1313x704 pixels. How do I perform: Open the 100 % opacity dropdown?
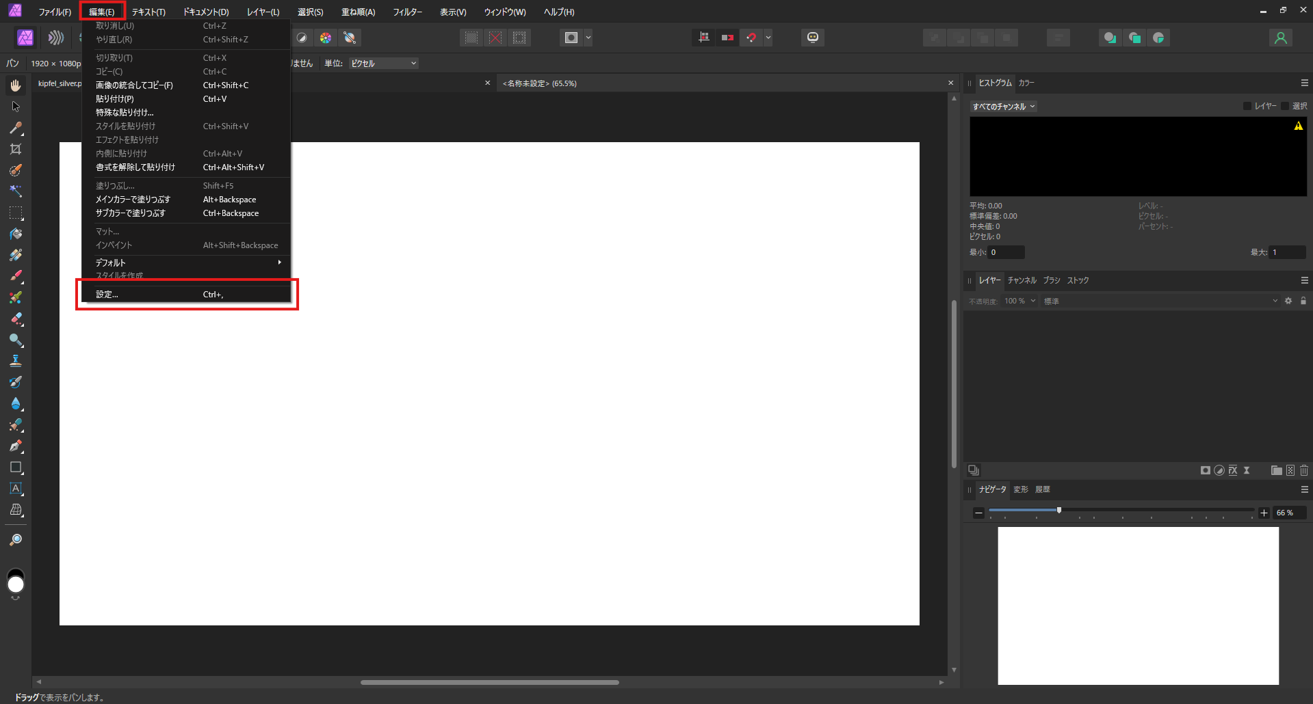click(x=1020, y=301)
